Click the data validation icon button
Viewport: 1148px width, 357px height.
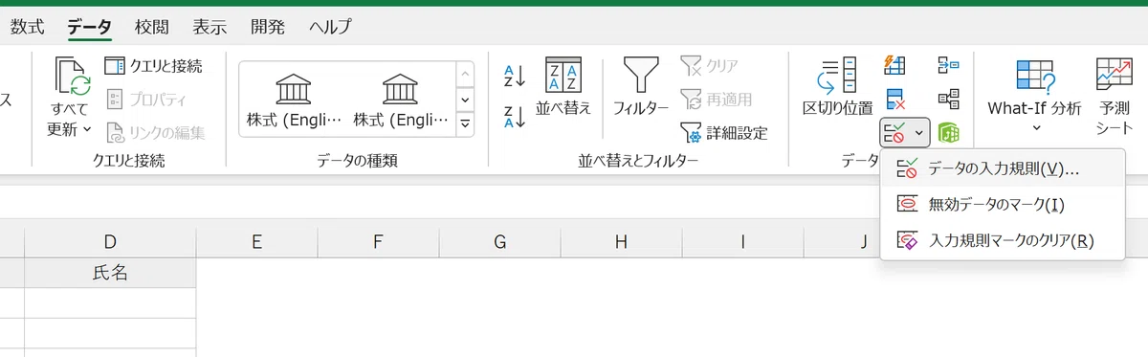coord(894,132)
